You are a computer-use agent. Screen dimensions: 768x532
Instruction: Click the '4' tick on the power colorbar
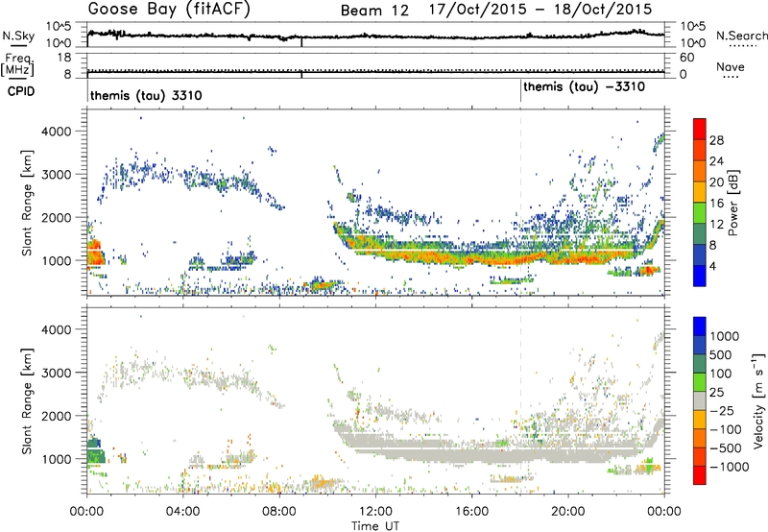[x=713, y=266]
